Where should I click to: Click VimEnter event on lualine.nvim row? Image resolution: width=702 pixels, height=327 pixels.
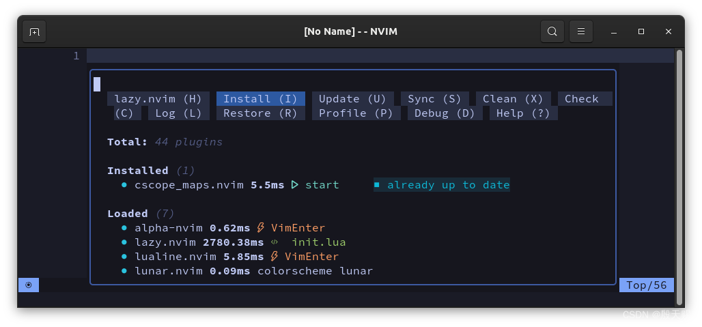pyautogui.click(x=311, y=256)
